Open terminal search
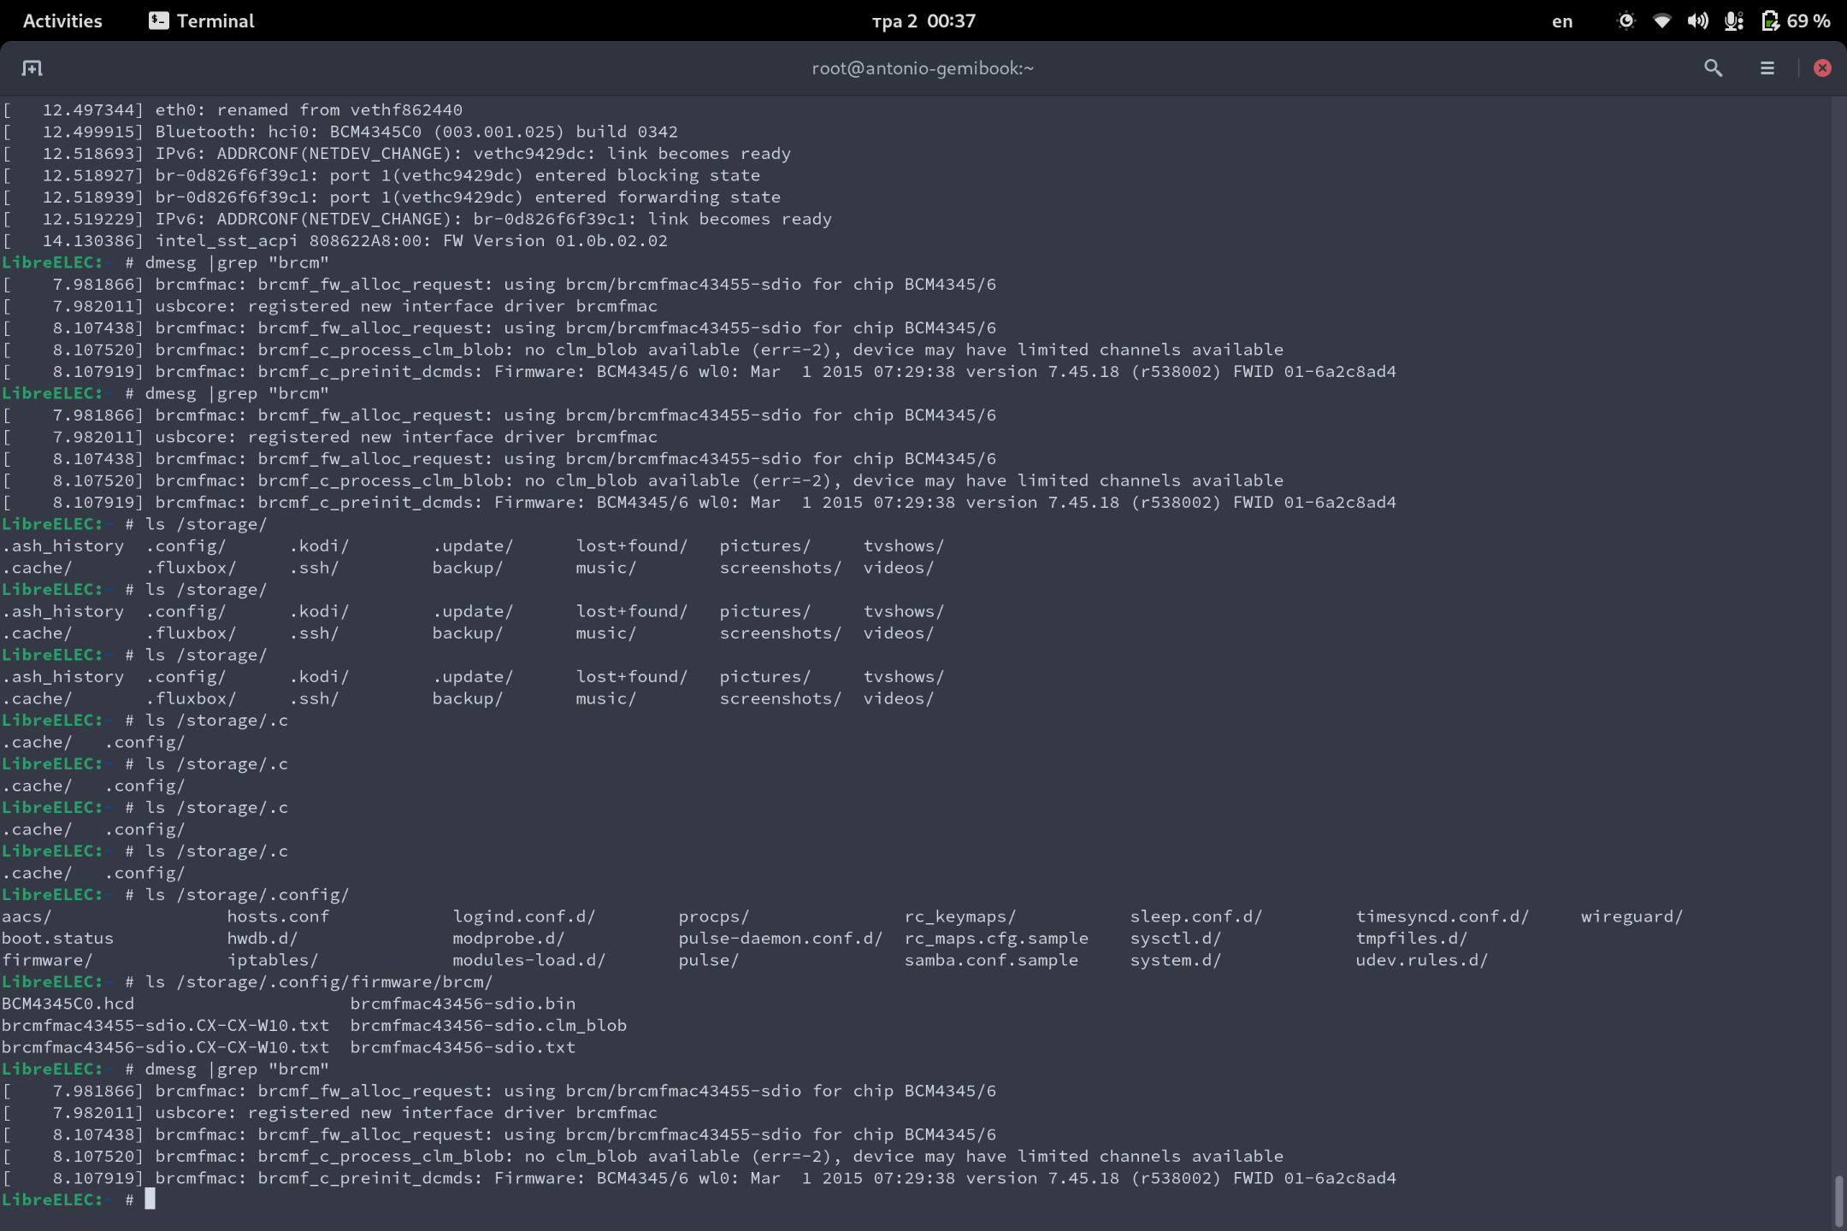The image size is (1847, 1231). point(1713,68)
